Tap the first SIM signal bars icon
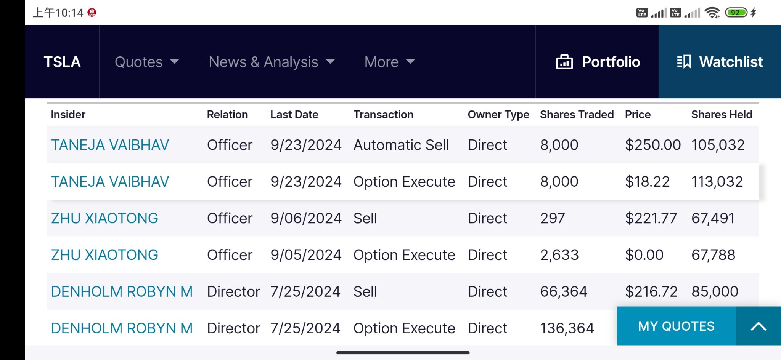Viewport: 781px width, 360px height. (x=659, y=13)
